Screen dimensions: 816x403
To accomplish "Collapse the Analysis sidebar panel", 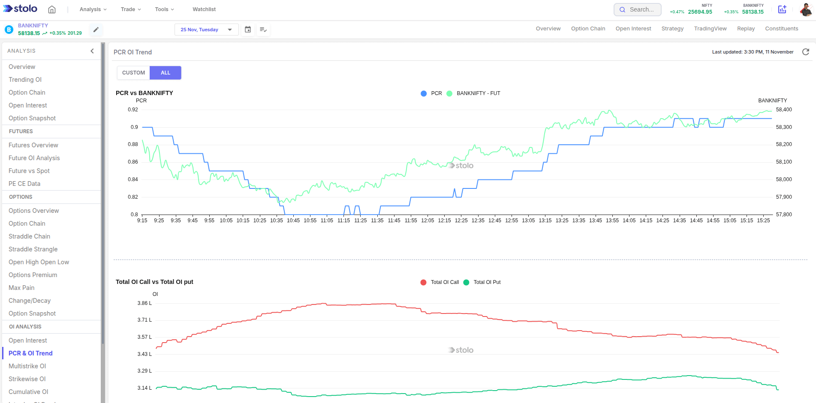I will click(92, 51).
